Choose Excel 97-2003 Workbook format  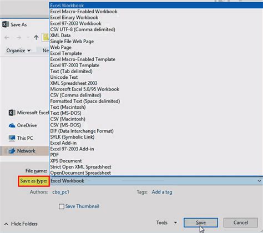156,23
